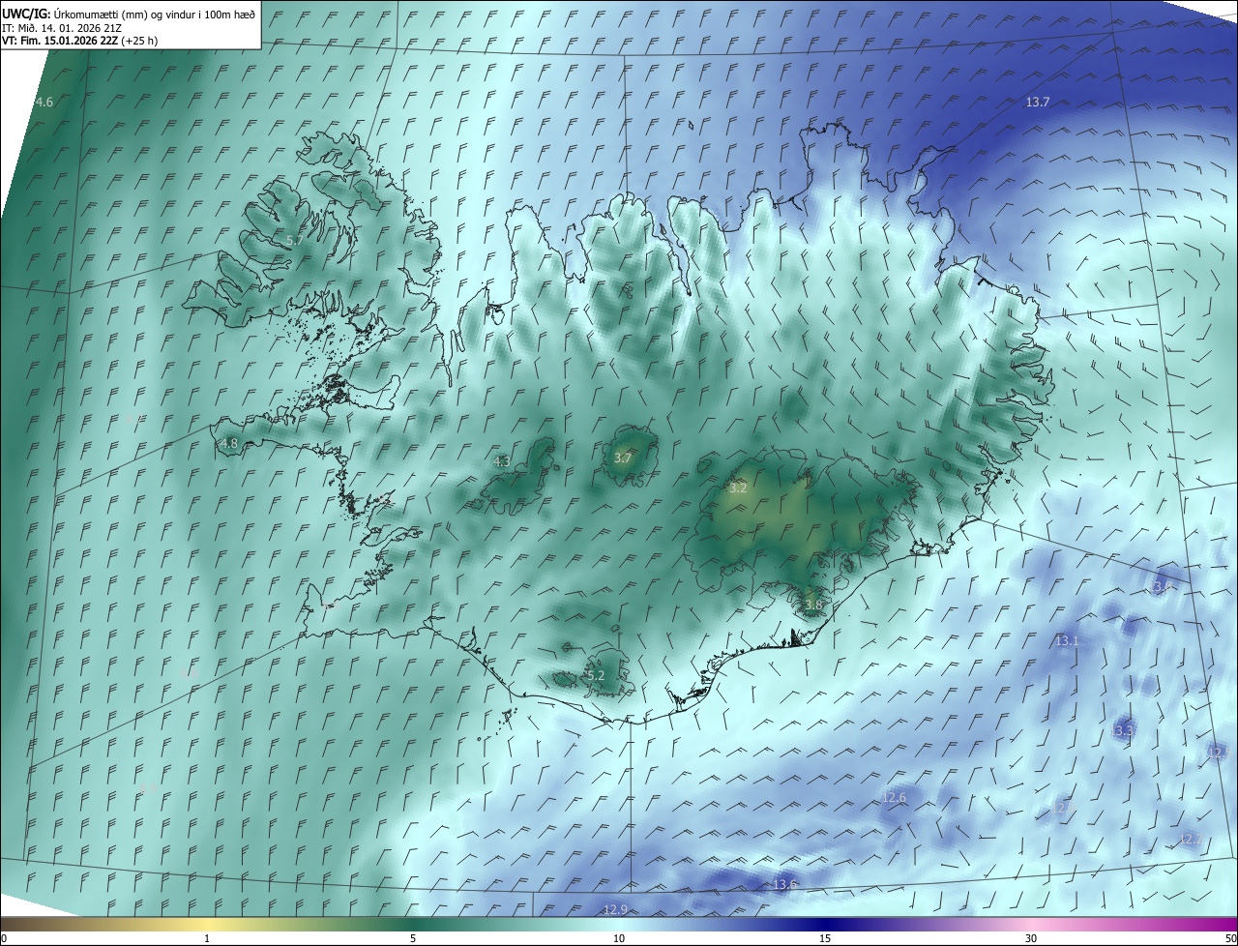
Task: Click the 12.9 value above the color bar
Action: point(615,908)
